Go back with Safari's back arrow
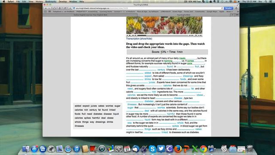The image size is (275, 155). [x=46, y=8]
